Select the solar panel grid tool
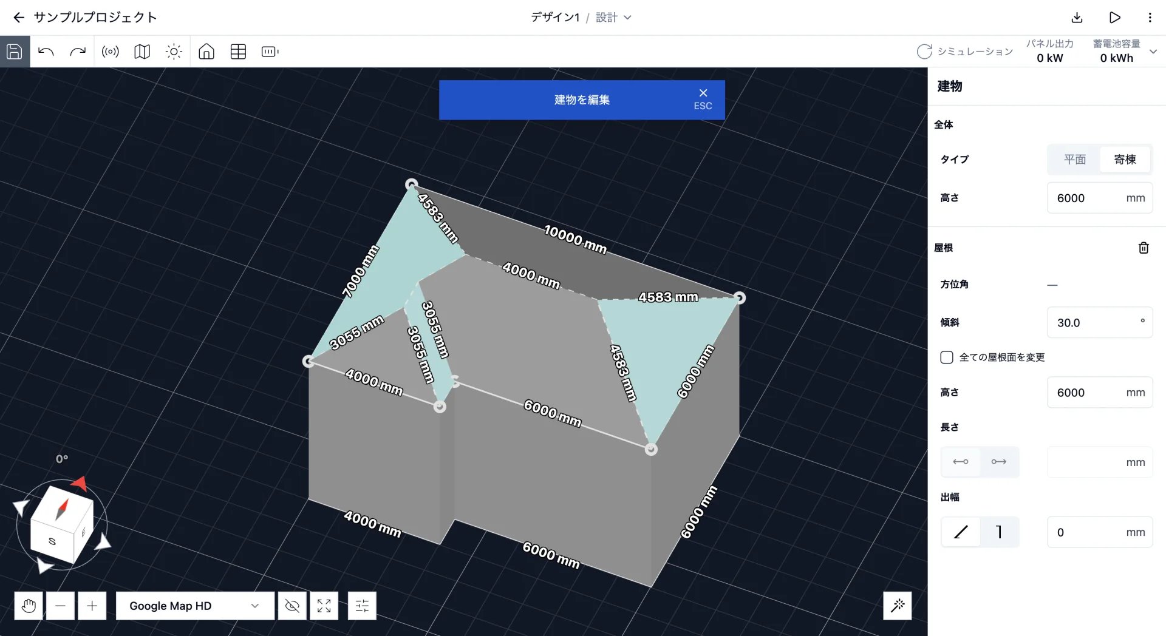1166x636 pixels. [x=238, y=52]
